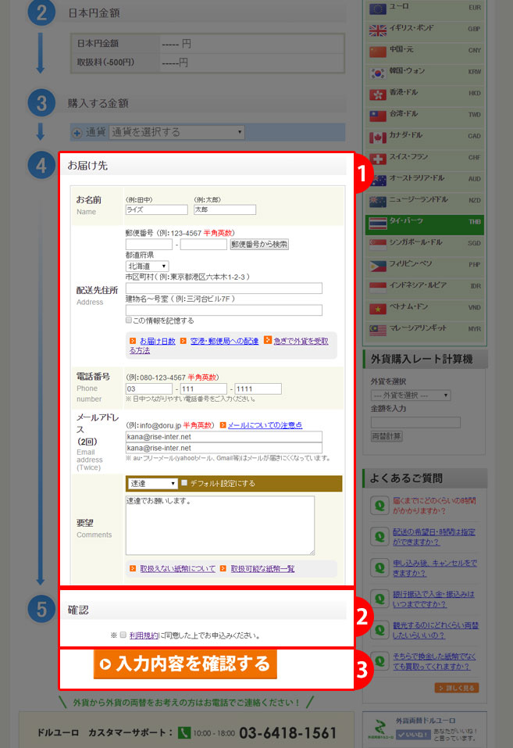Screen dimensions: 513x748
Task: Select the Canadian Dollar flag icon
Action: tap(378, 137)
